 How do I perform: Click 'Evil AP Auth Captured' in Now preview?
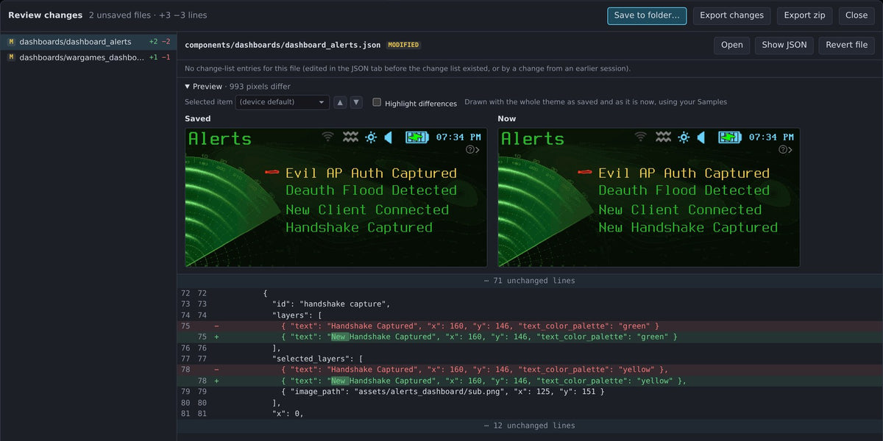(x=684, y=173)
